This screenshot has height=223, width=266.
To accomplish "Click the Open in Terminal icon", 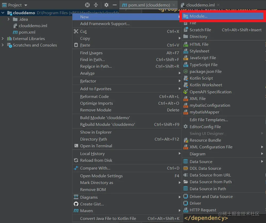I will tap(76, 146).
